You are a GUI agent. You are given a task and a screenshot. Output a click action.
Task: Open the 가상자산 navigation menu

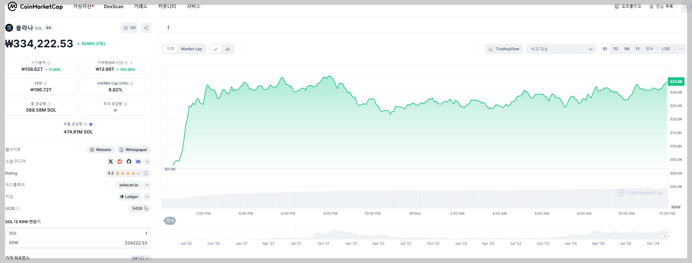[x=83, y=6]
